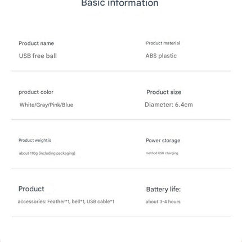Click the divider below battery life row

pyautogui.click(x=121, y=217)
